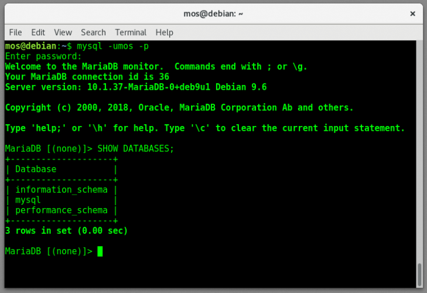This screenshot has height=293, width=427.
Task: Click the "Type 'help;' or '\h'" line
Action: (x=205, y=128)
